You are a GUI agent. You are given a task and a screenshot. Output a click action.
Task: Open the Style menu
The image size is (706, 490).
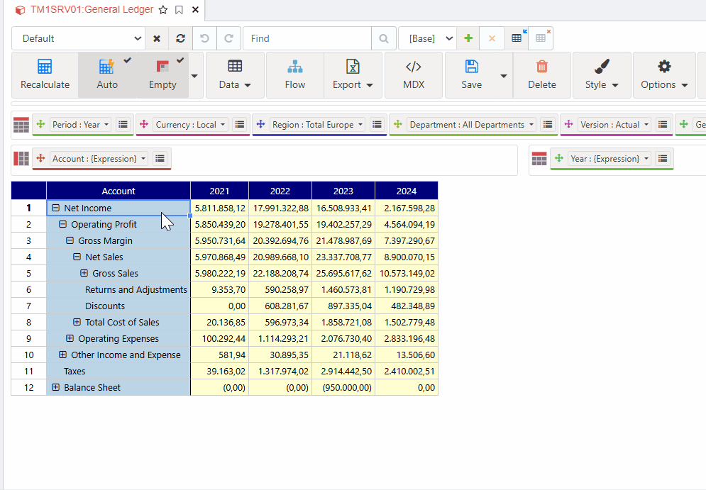(601, 74)
